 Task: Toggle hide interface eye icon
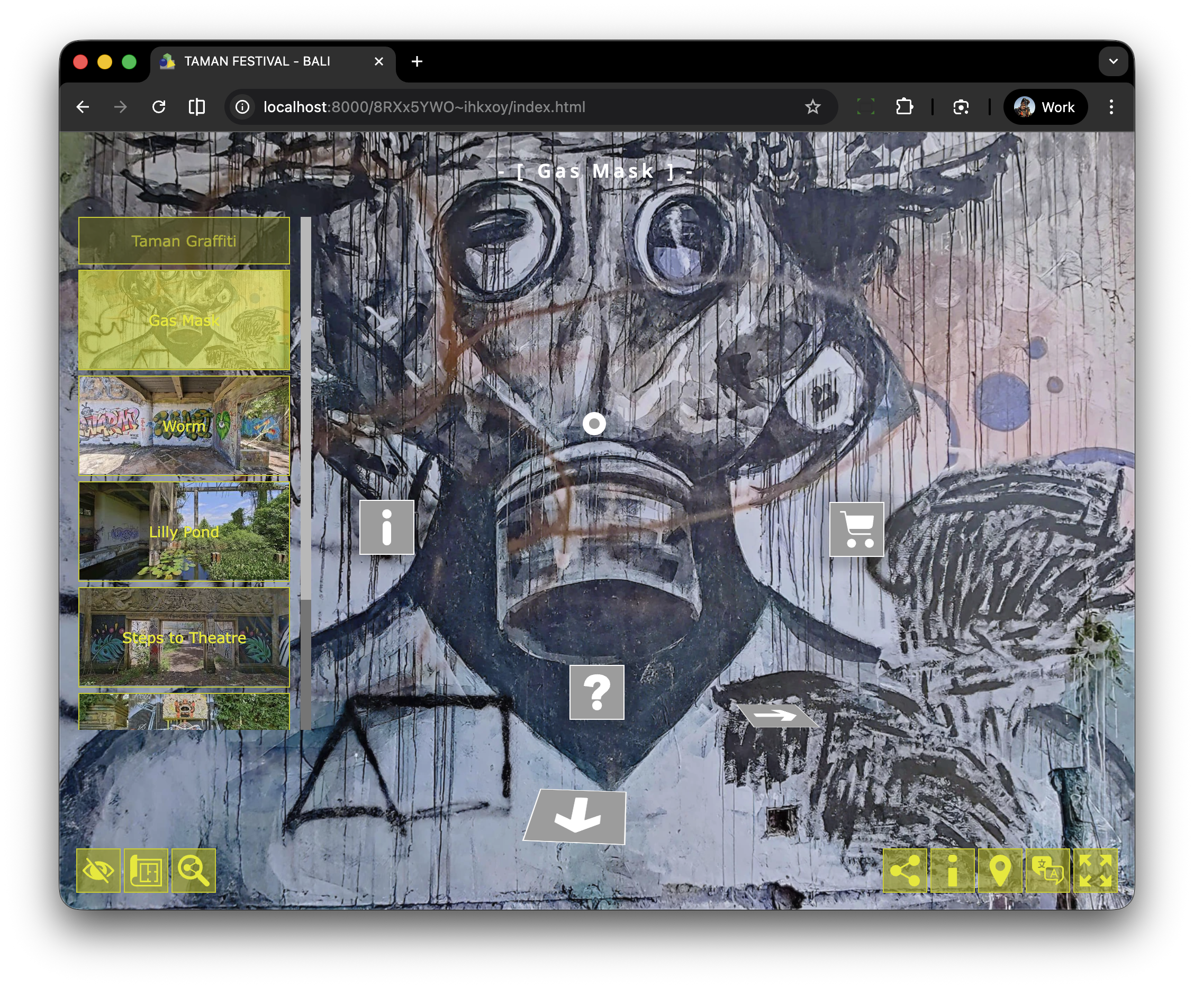(x=98, y=871)
